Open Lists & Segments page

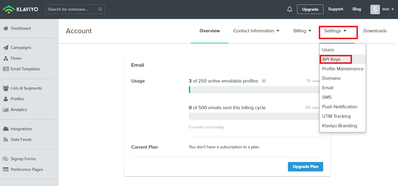pyautogui.click(x=26, y=88)
